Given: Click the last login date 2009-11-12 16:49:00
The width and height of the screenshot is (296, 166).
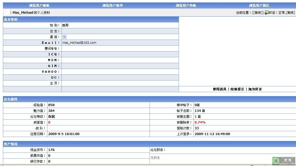Looking at the screenshot, I should pos(212,134).
